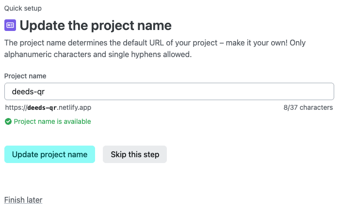Open the Finish later link
Image resolution: width=340 pixels, height=208 pixels.
[x=23, y=200]
